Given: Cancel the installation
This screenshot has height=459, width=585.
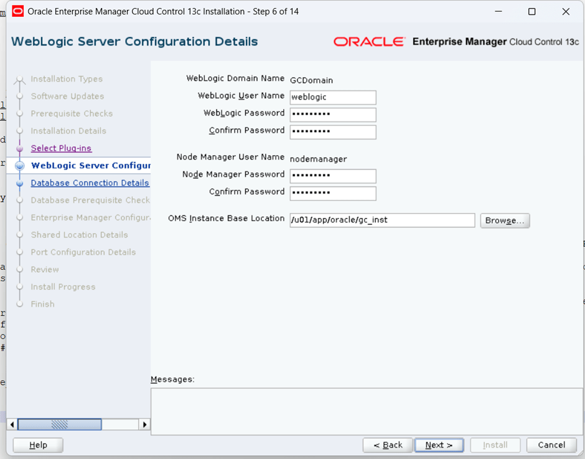Looking at the screenshot, I should coord(551,445).
